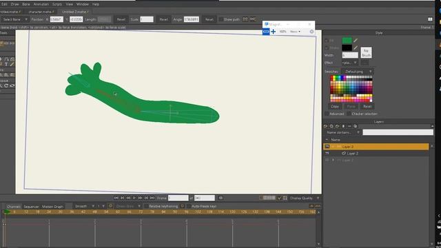
Task: Click the stroke Width input field
Action: 350,55
